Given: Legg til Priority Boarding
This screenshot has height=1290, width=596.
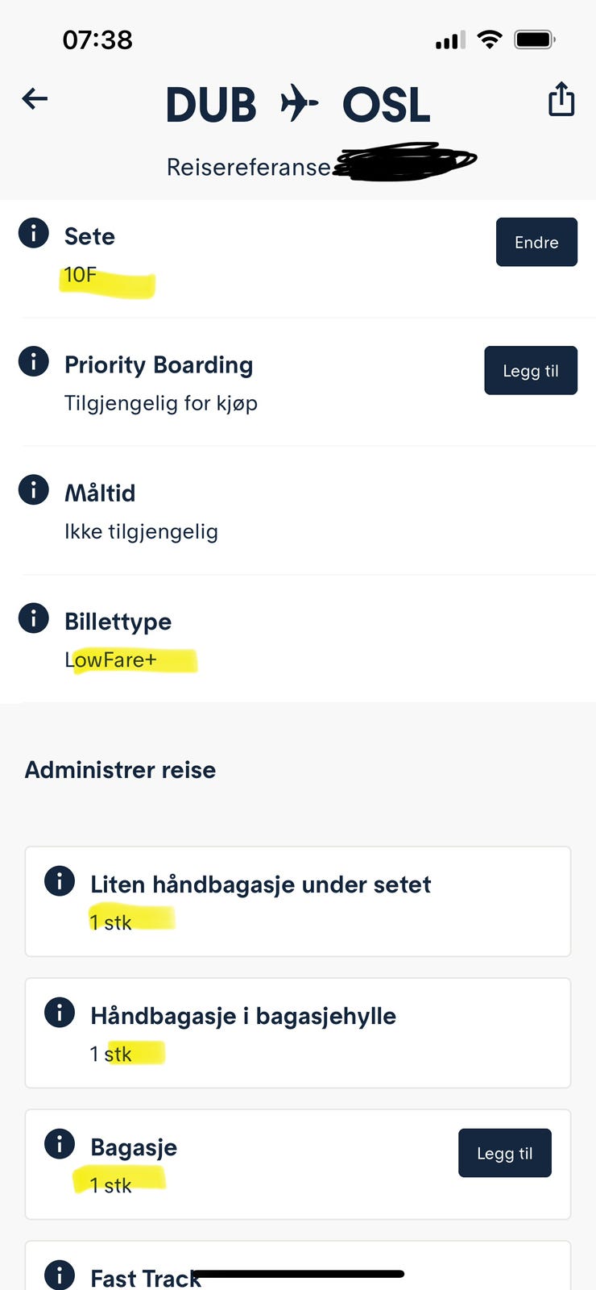Looking at the screenshot, I should (531, 370).
